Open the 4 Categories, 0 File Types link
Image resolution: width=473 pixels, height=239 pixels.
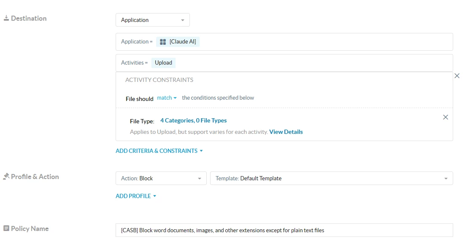pyautogui.click(x=193, y=120)
